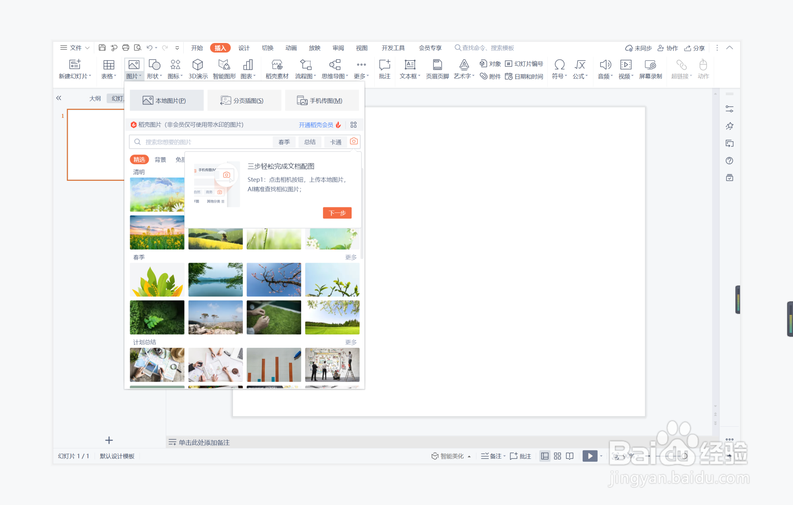793x505 pixels.
Task: Switch to the 动画 animation tab
Action: [x=291, y=48]
